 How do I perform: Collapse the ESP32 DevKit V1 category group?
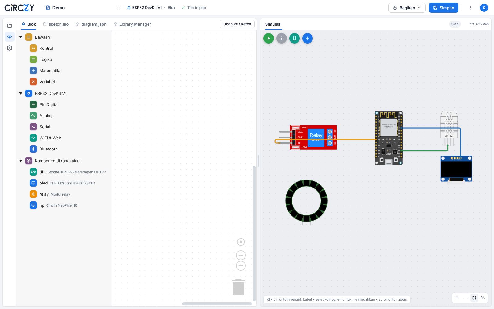(21, 93)
